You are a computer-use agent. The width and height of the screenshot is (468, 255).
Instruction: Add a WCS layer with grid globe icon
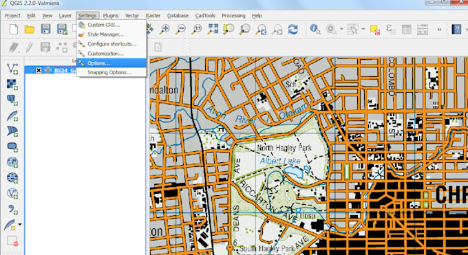12,178
